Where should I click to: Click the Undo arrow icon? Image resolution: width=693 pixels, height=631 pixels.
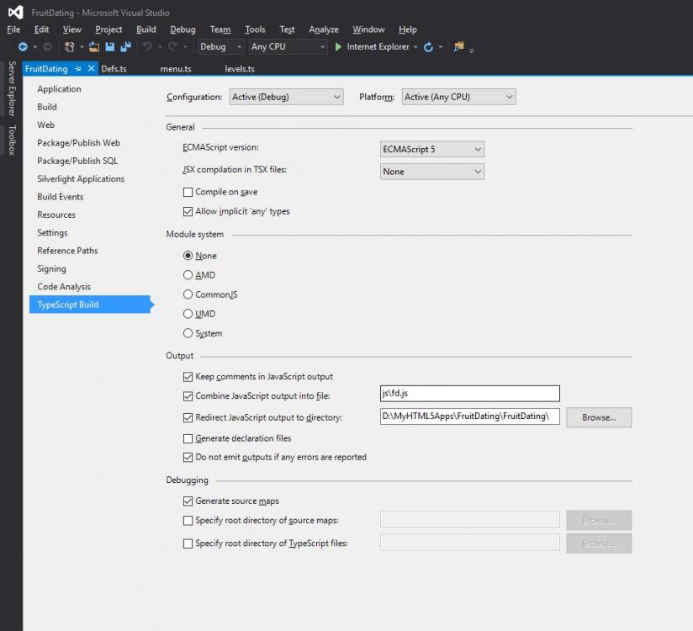(147, 47)
